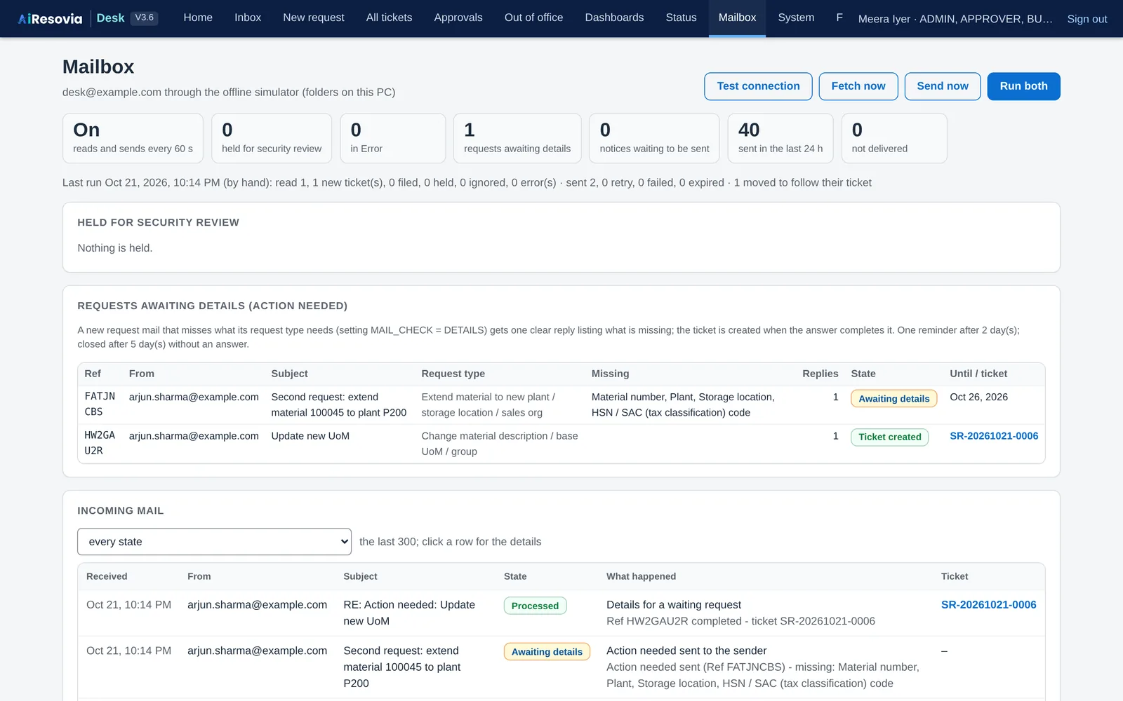Click 'held for security review' stat card
Screen dimensions: 1123x701
point(272,138)
